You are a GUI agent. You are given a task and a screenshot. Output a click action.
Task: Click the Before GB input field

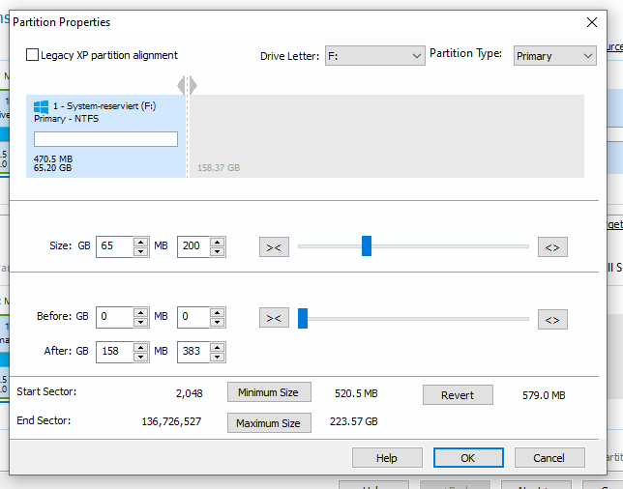point(114,317)
